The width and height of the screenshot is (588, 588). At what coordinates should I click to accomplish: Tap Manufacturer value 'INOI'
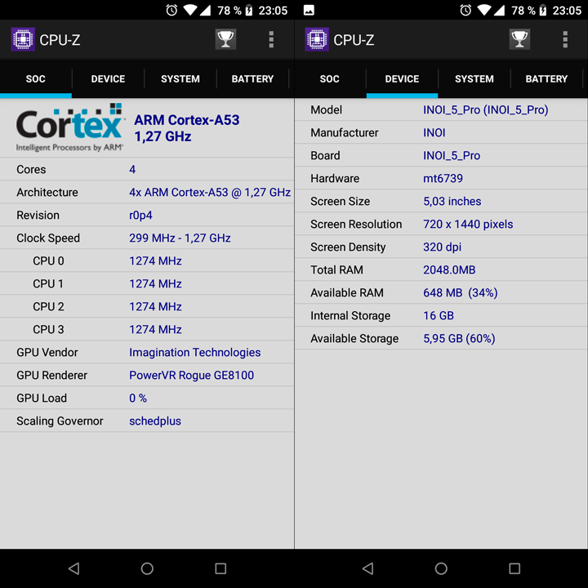[x=434, y=133]
